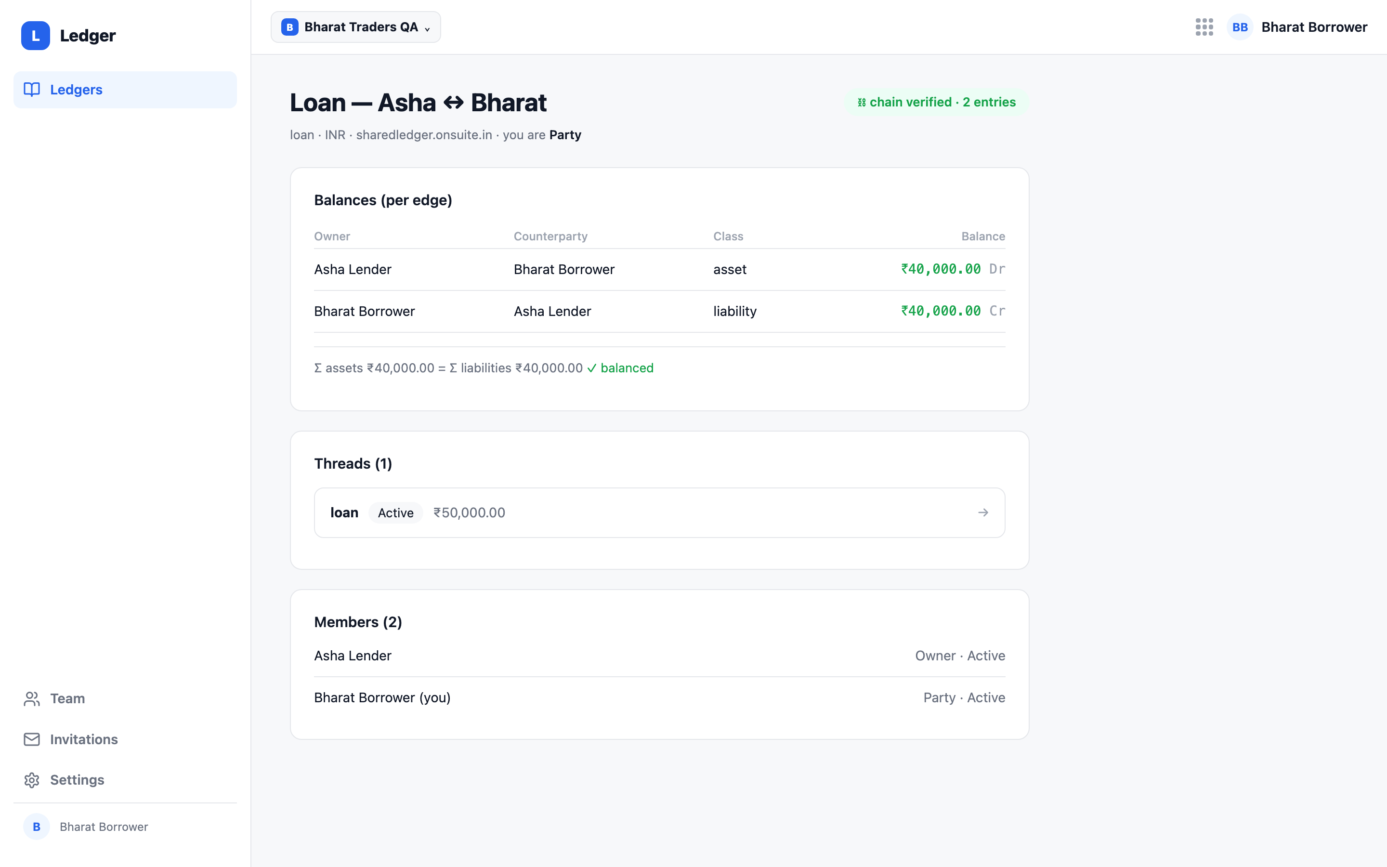
Task: Expand the Bharat Traders QA workspace dropdown
Action: [356, 27]
